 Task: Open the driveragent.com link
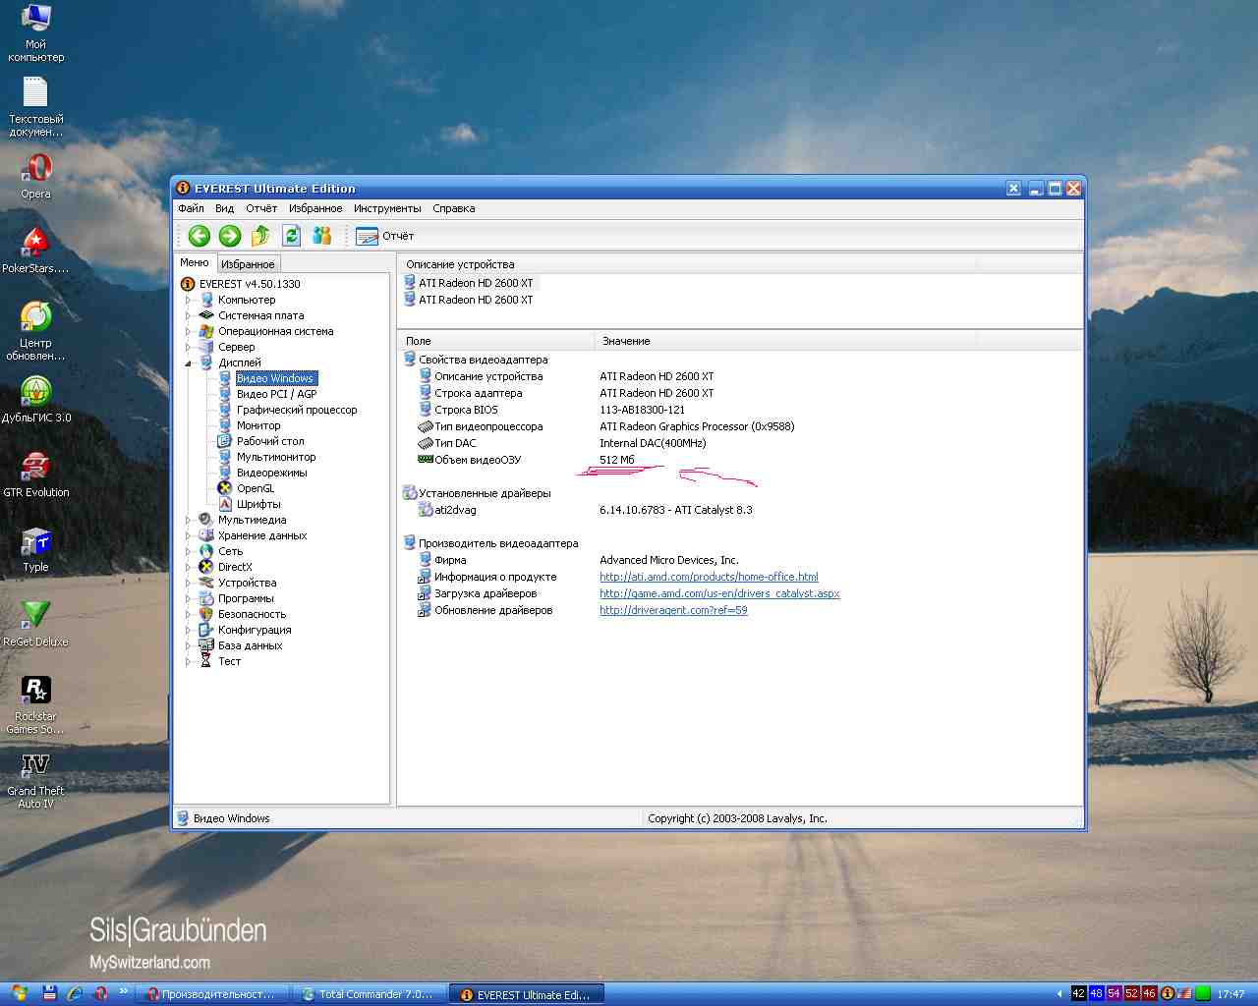click(673, 610)
